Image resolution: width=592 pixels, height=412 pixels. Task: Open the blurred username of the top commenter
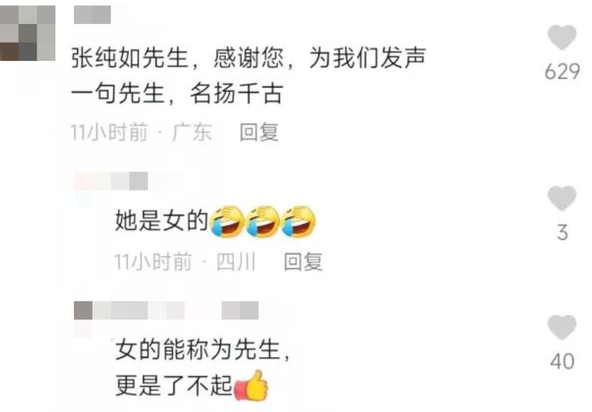[93, 15]
